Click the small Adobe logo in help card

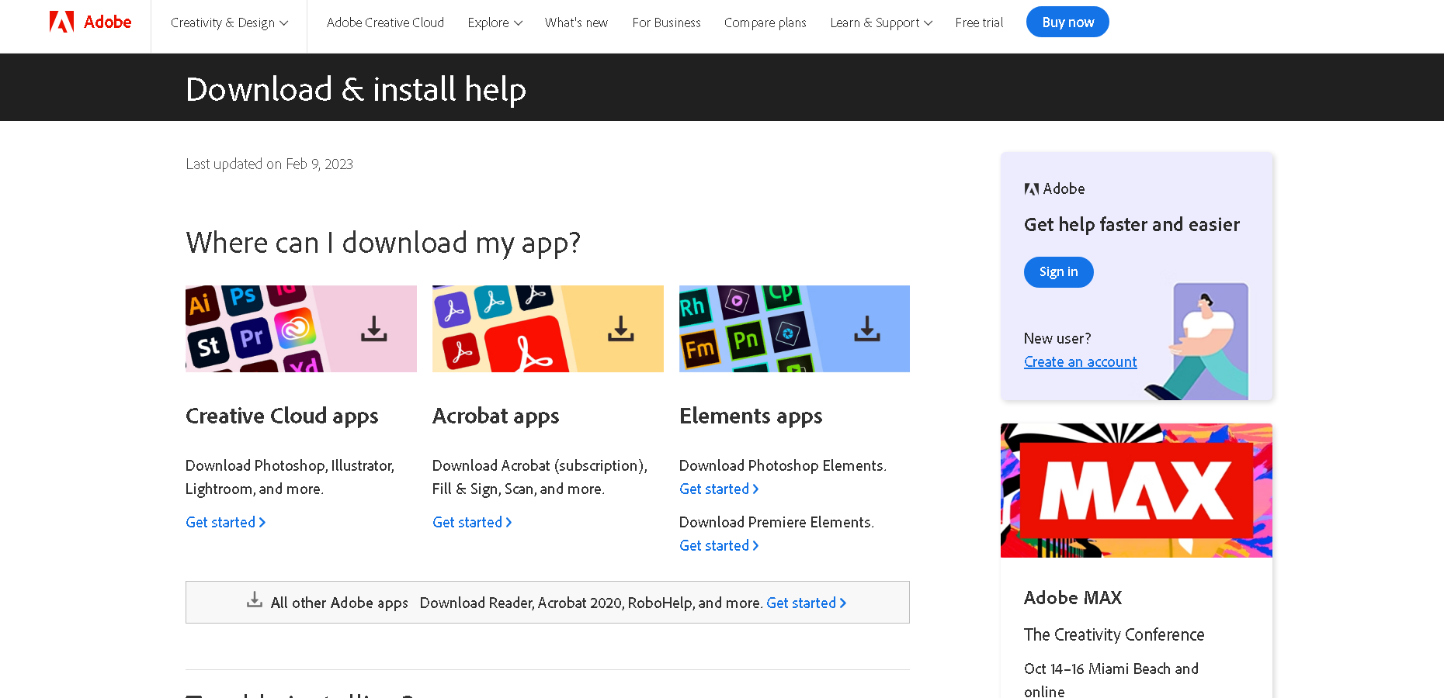pos(1032,188)
